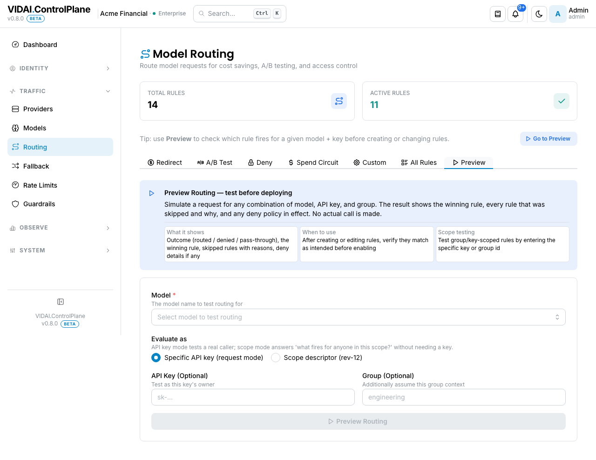The image size is (596, 460).
Task: Switch to the A/B Test tab
Action: pyautogui.click(x=215, y=162)
